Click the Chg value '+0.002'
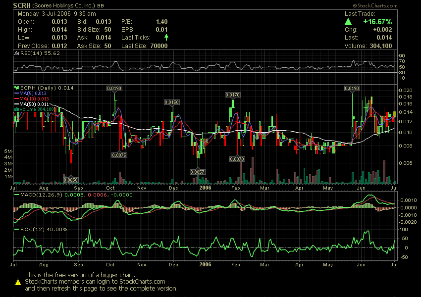This screenshot has height=297, width=421. click(382, 30)
